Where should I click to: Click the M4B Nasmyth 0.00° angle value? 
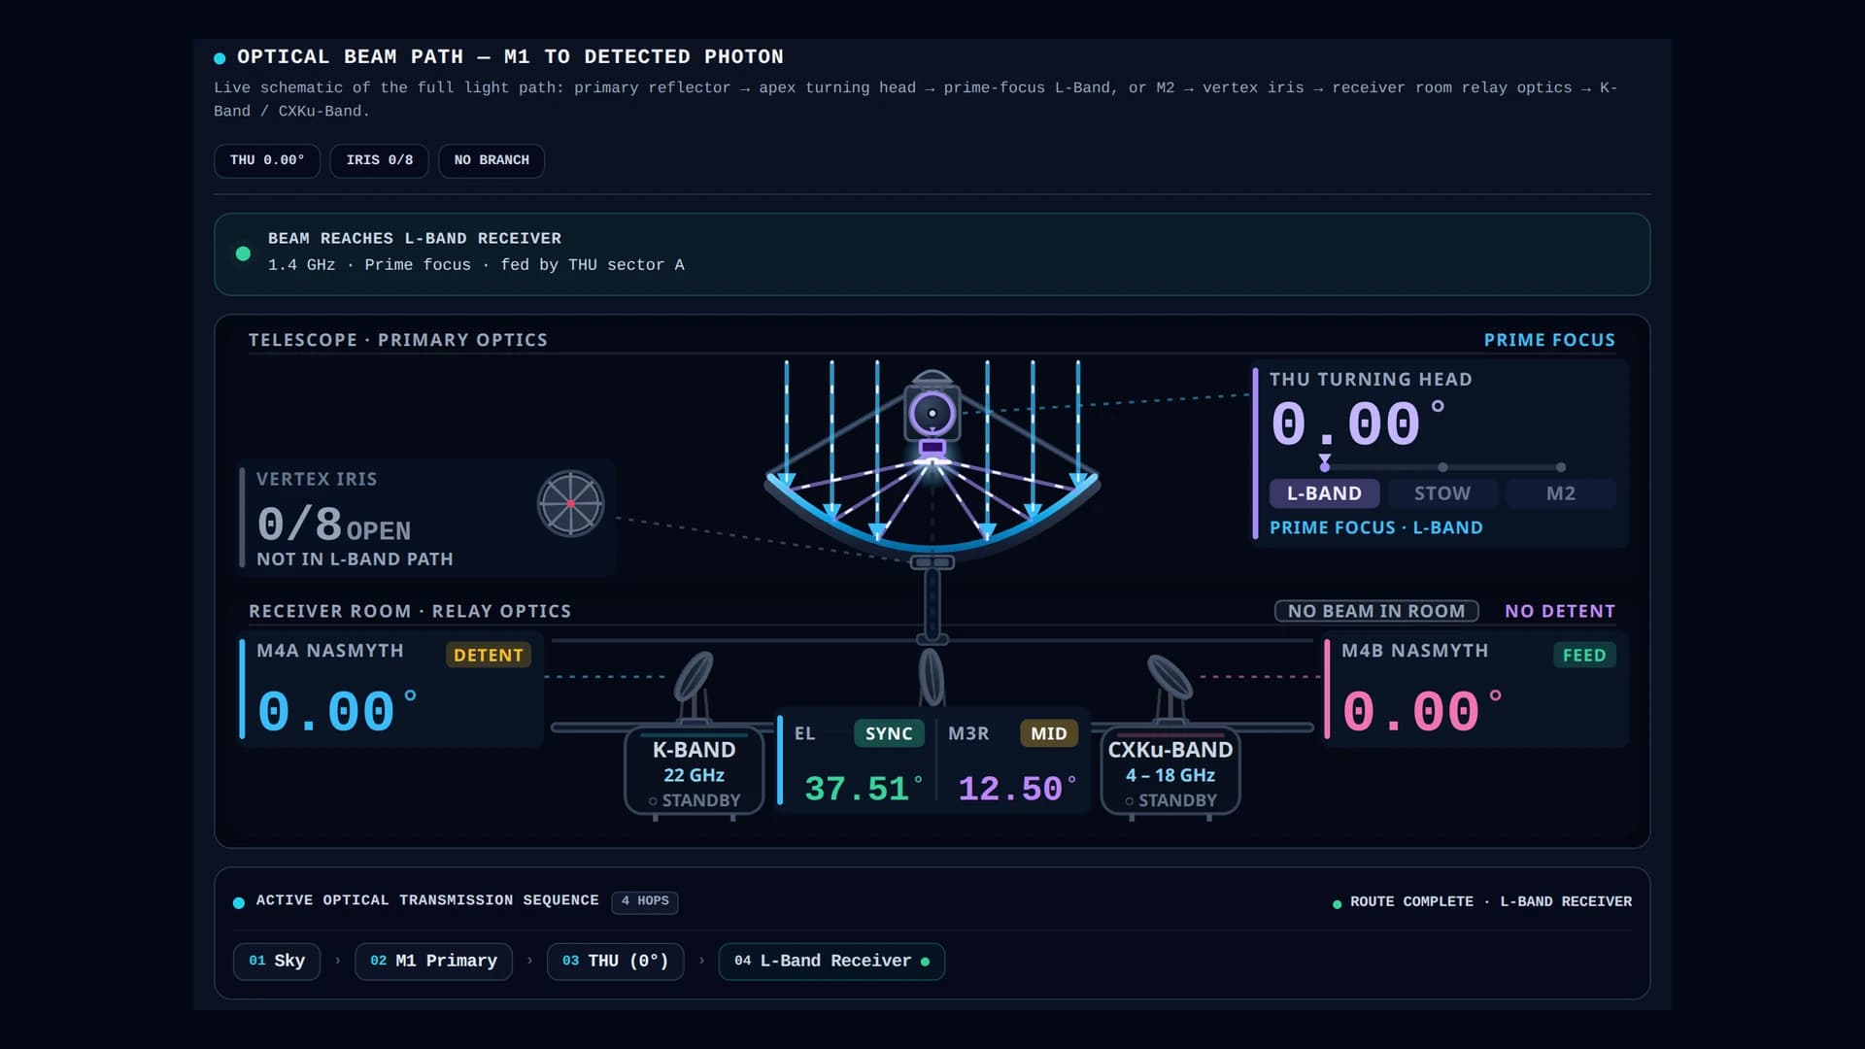[1422, 711]
